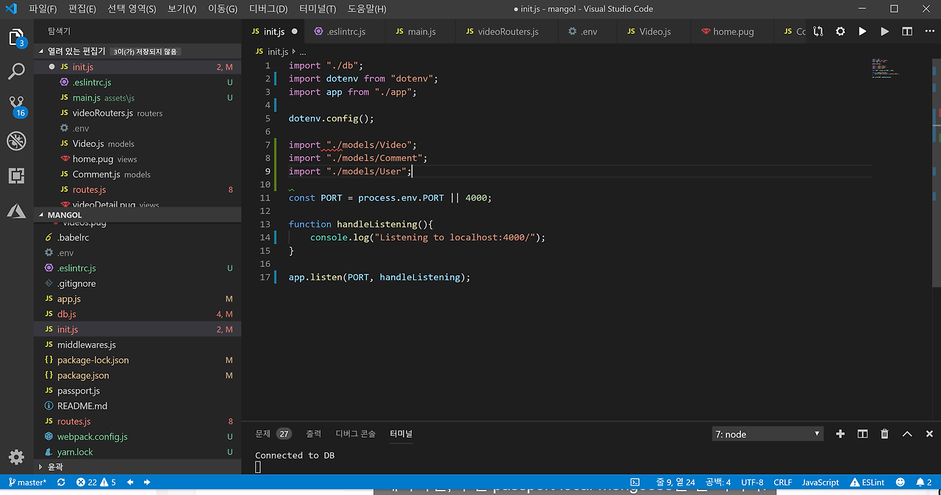The height and width of the screenshot is (495, 941).
Task: Click the gear icon in editor toolbar
Action: tap(840, 32)
